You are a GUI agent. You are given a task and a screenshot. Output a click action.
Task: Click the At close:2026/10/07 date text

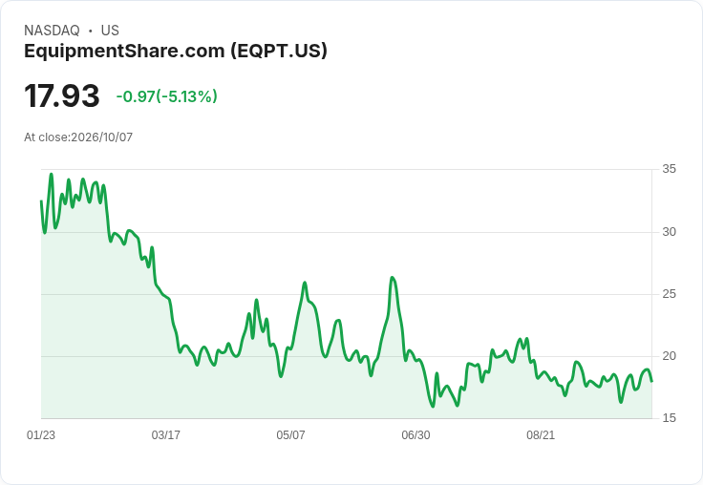[x=78, y=137]
